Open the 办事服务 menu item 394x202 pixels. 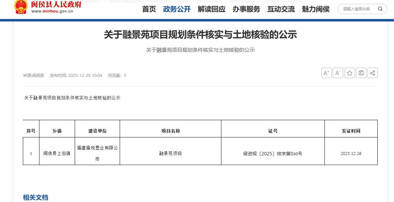point(246,9)
